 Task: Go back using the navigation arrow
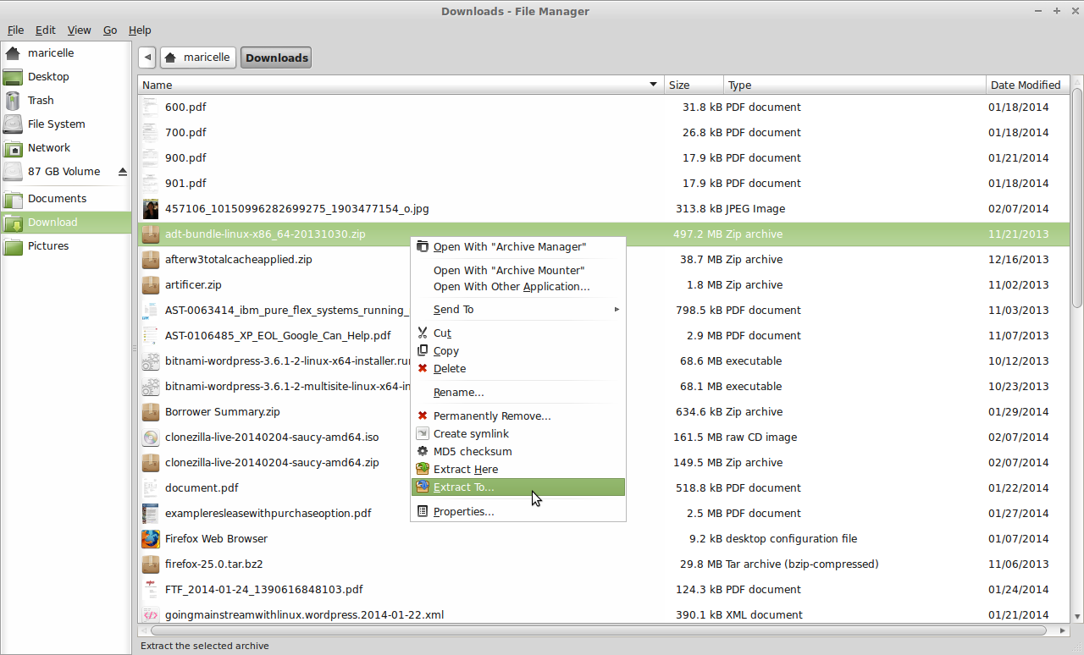(147, 57)
